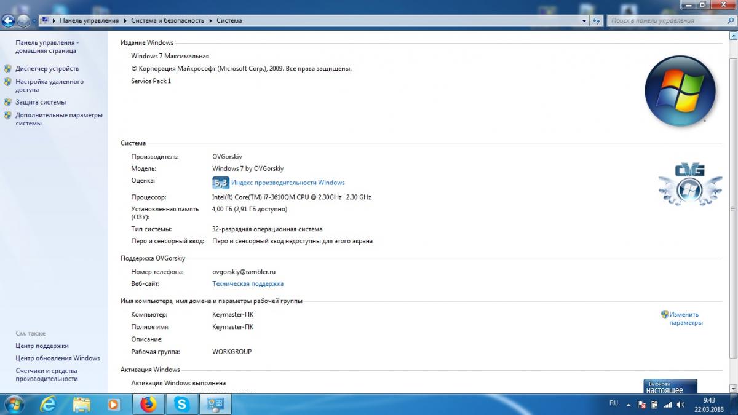Screen dimensions: 738x415
Task: Click the Back navigation arrow
Action: [9, 20]
